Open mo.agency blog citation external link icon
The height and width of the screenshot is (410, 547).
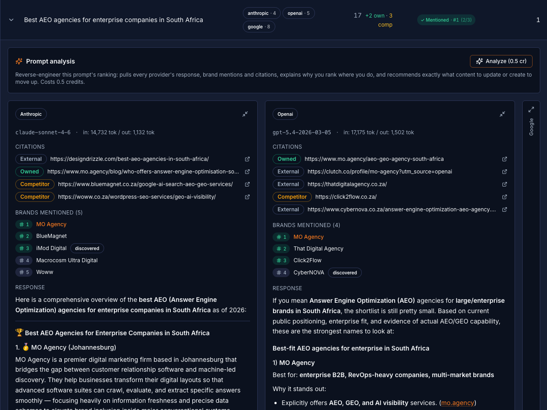click(x=247, y=172)
